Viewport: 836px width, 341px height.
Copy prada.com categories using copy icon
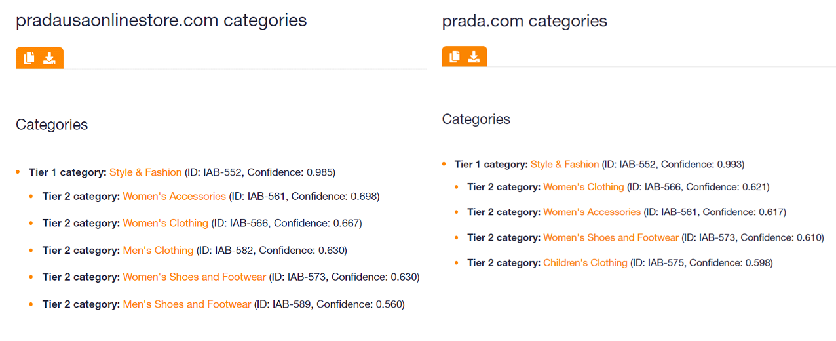455,57
